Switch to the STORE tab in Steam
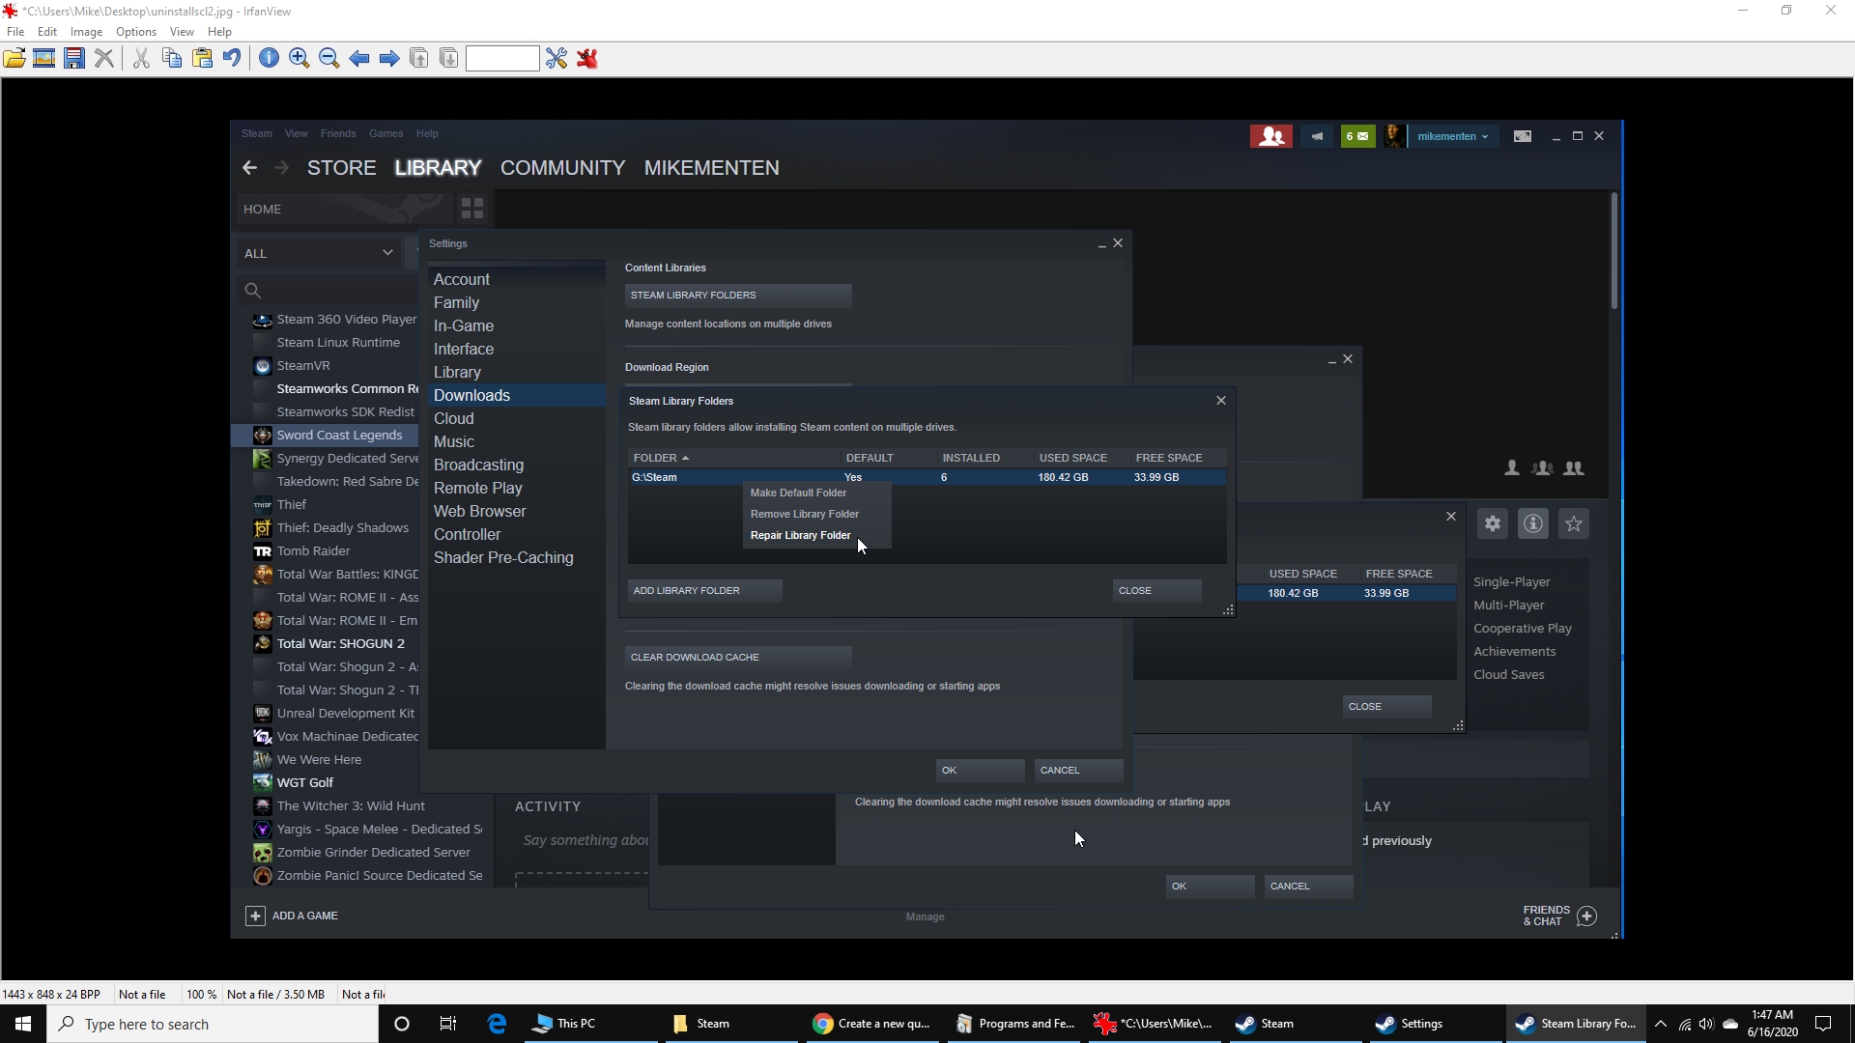The image size is (1855, 1043). tap(341, 168)
